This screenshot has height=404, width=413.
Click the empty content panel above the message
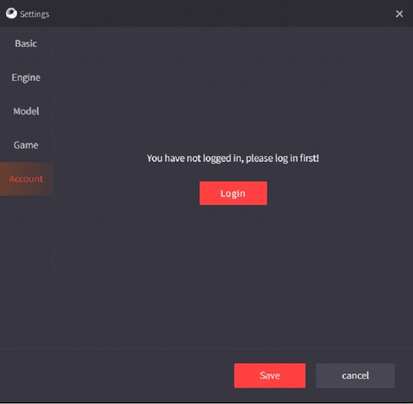point(233,87)
